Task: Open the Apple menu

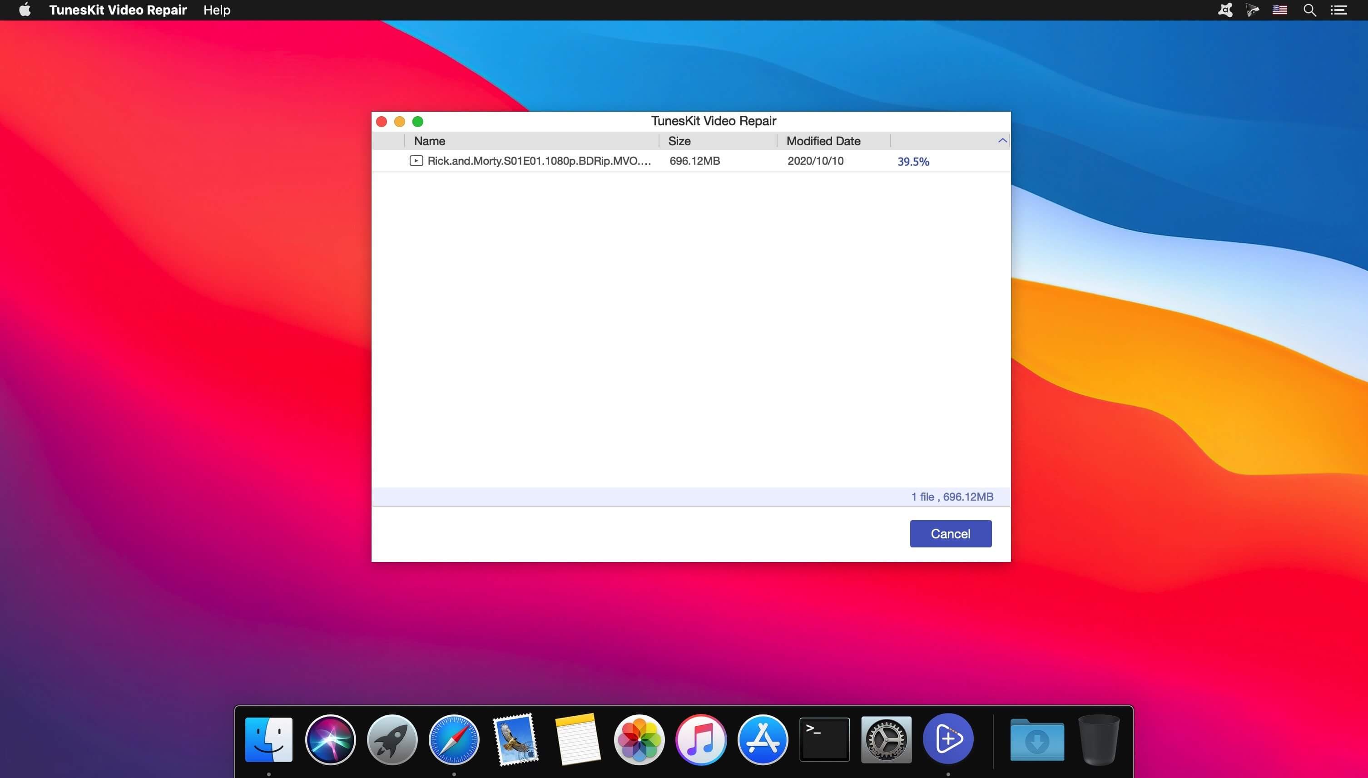Action: click(25, 10)
